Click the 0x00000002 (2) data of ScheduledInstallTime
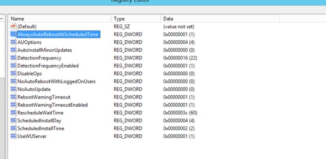This screenshot has width=326, height=159. click(x=179, y=129)
